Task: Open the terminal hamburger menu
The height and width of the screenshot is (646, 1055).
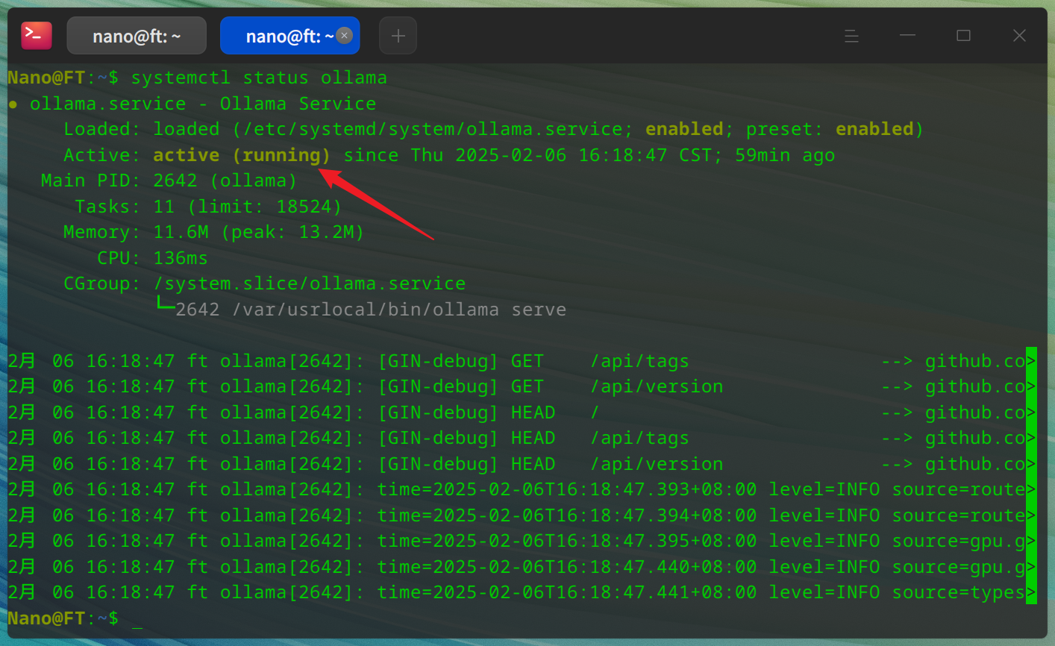Action: [851, 36]
